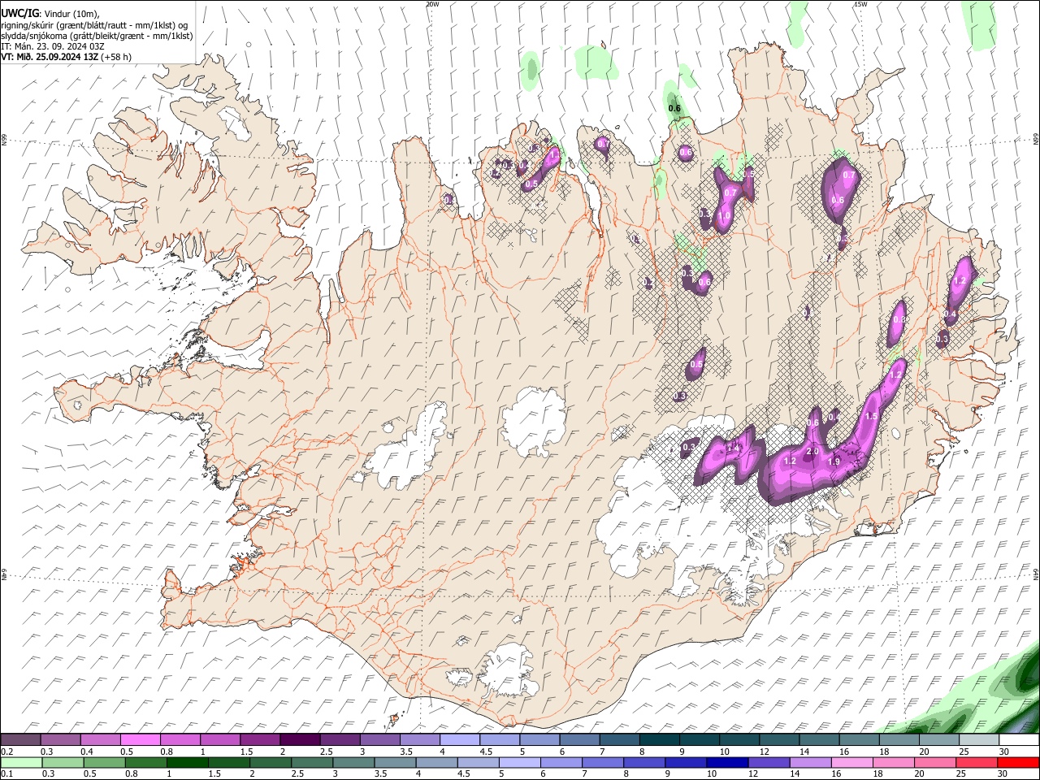Select the top-scale swatch between 1 and 1.5
Viewport: 1040px width, 780px height.
(220, 740)
